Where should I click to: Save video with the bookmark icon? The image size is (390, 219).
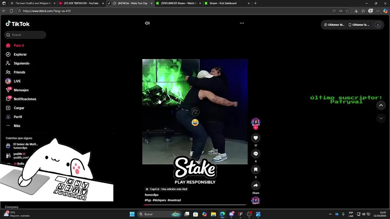click(x=256, y=169)
